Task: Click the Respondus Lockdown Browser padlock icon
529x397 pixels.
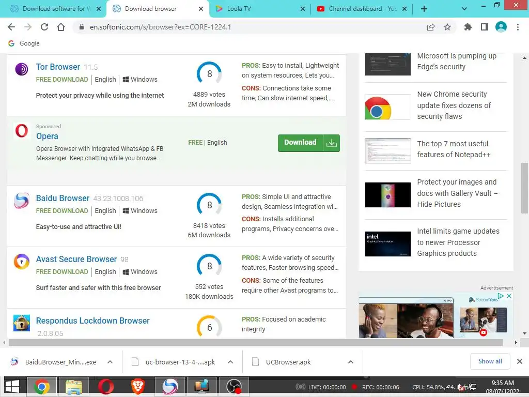Action: [22, 323]
